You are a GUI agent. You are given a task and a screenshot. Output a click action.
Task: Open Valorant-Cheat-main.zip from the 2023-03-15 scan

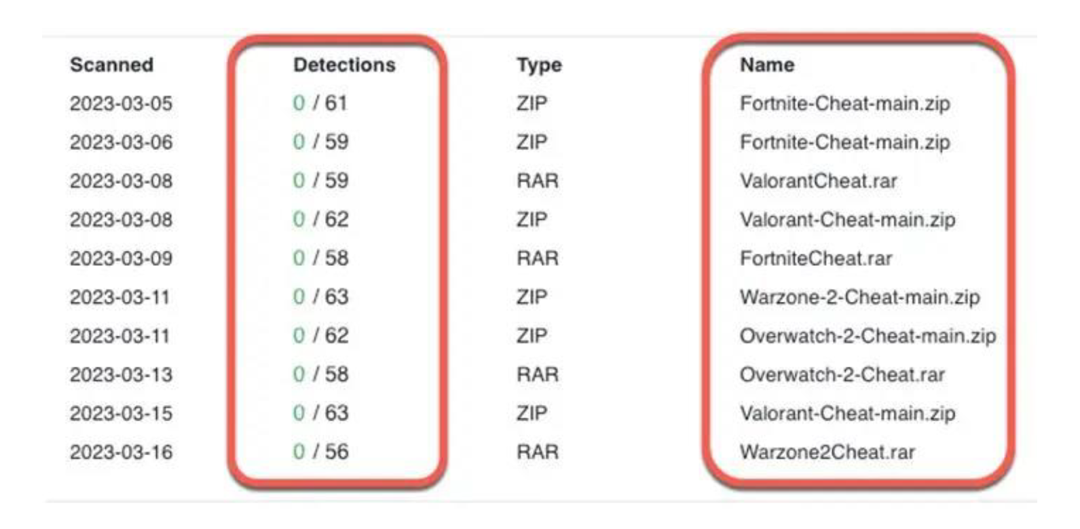[847, 413]
